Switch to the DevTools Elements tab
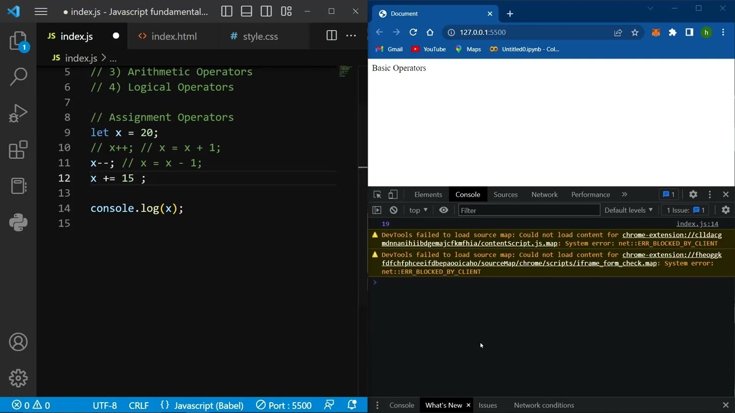This screenshot has height=413, width=735. pos(428,194)
